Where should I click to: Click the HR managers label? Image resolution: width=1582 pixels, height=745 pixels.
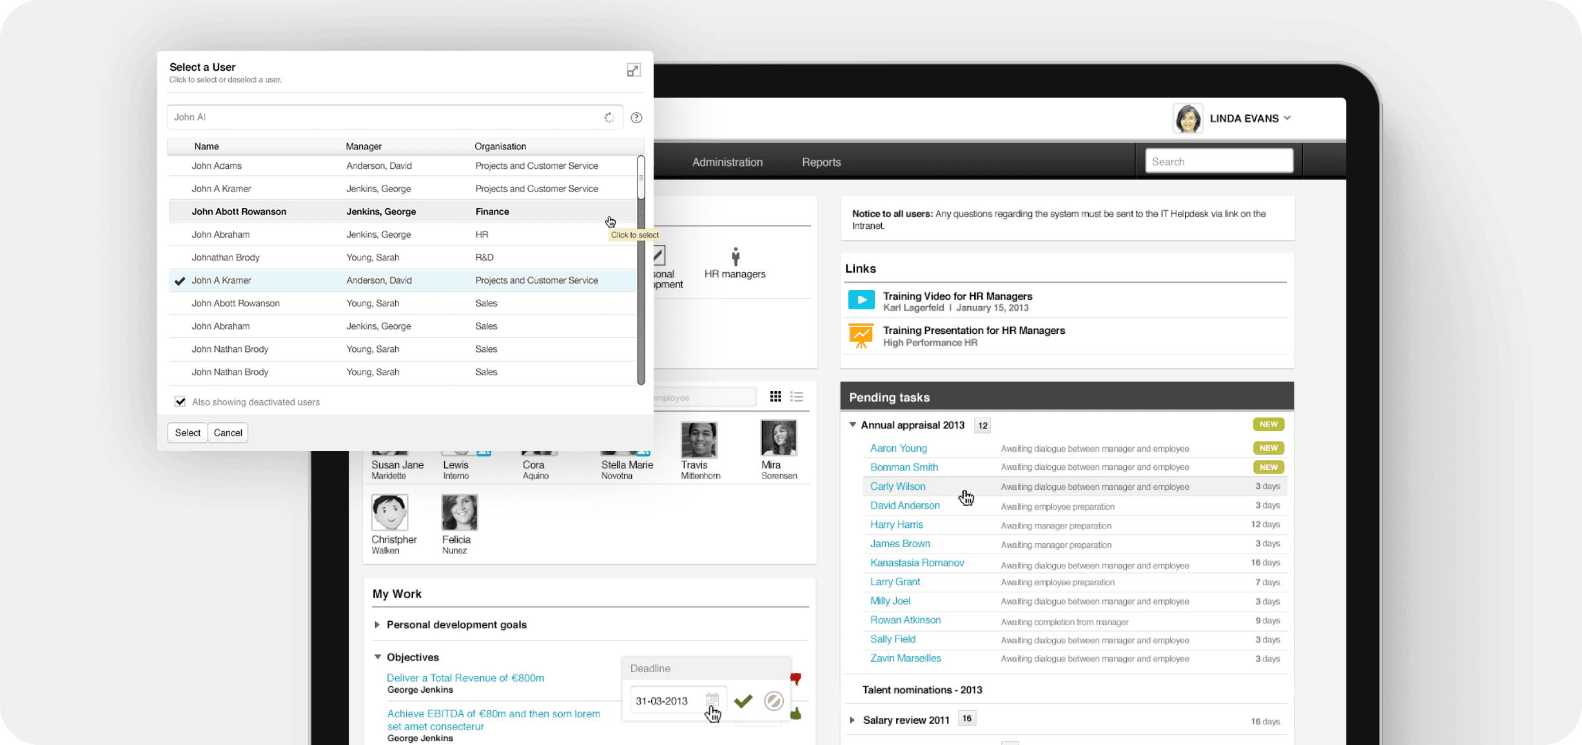(x=735, y=274)
